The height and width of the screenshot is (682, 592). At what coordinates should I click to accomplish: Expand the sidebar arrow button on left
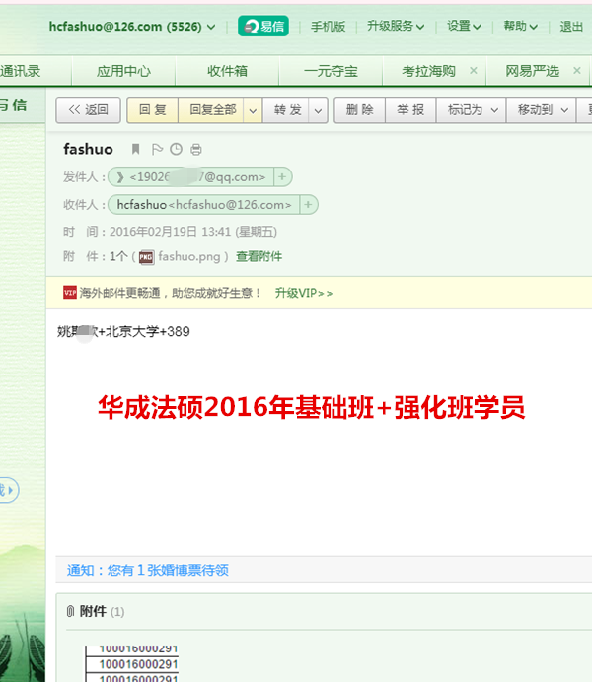pos(9,490)
